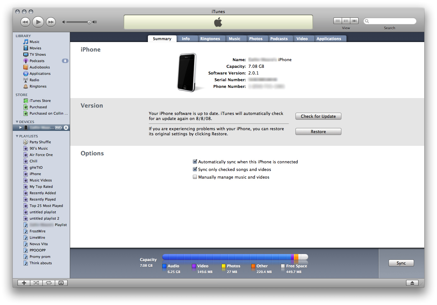The width and height of the screenshot is (437, 305).
Task: Open the FrostWire playlist icon
Action: pyautogui.click(x=26, y=231)
